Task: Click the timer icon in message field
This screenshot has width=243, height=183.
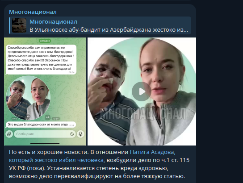Action: [72, 134]
